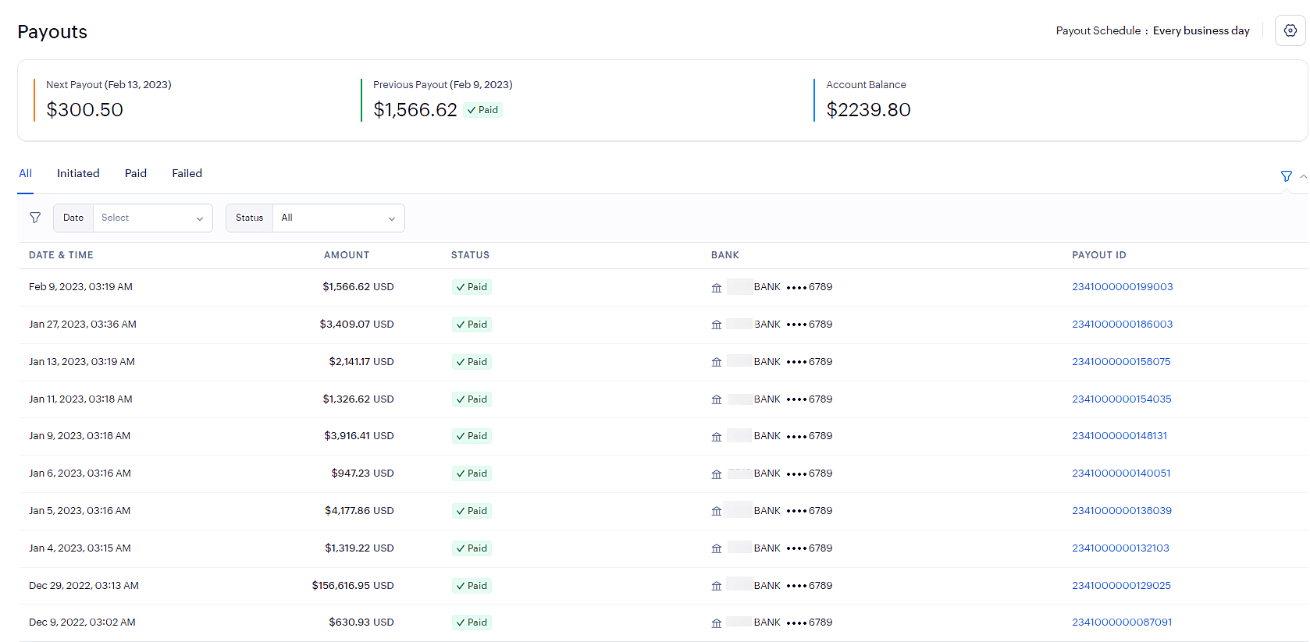The height and width of the screenshot is (642, 1310).
Task: Click the Amount column header
Action: pyautogui.click(x=347, y=255)
